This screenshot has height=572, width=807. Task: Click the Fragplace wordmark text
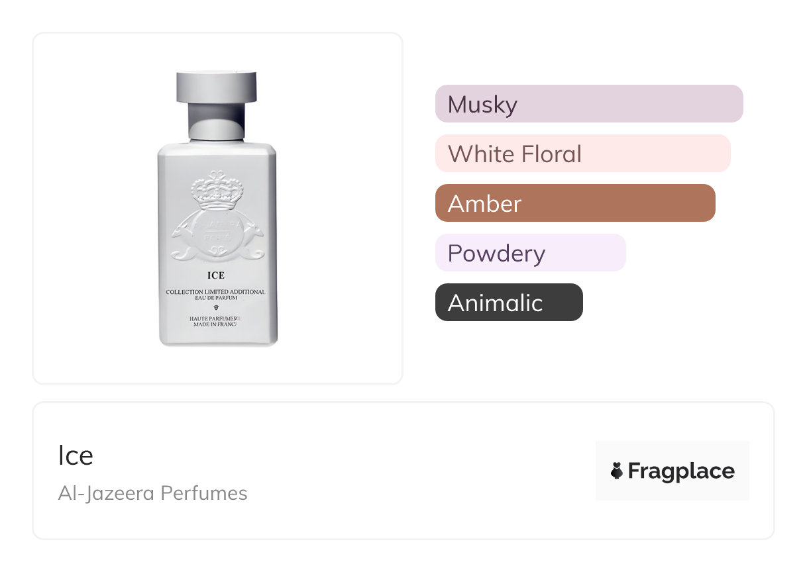click(x=680, y=471)
